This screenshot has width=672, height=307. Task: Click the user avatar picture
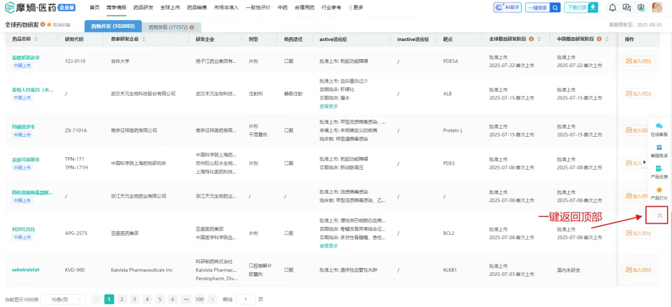pos(656,7)
